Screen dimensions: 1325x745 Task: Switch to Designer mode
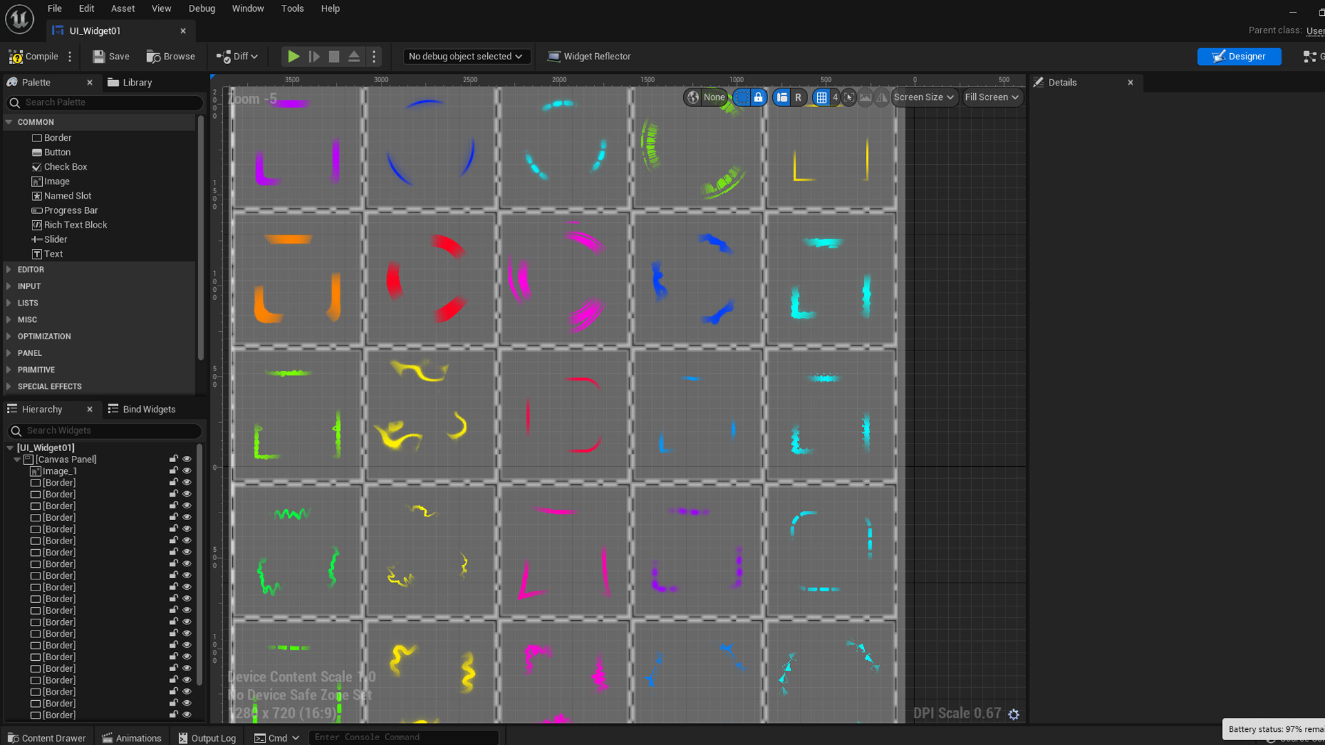pos(1239,57)
